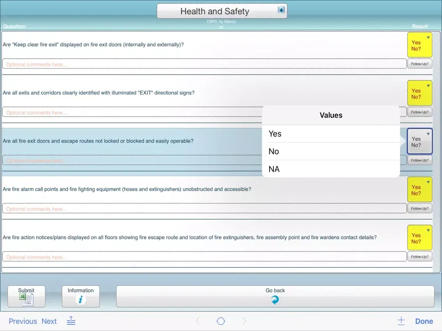Open Yes/No dropdown for illuminated EXIT signs question
Viewport: 442px width, 331px height.
click(x=419, y=93)
